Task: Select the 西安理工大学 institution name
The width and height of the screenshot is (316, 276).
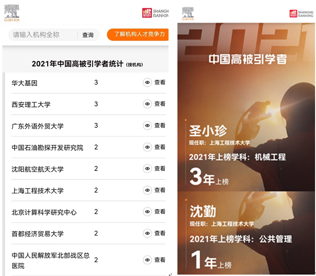Action: pos(31,105)
